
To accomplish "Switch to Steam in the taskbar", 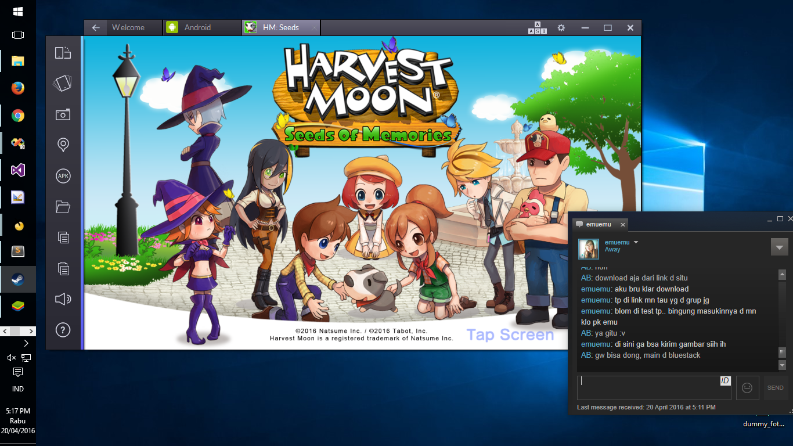I will pyautogui.click(x=17, y=279).
